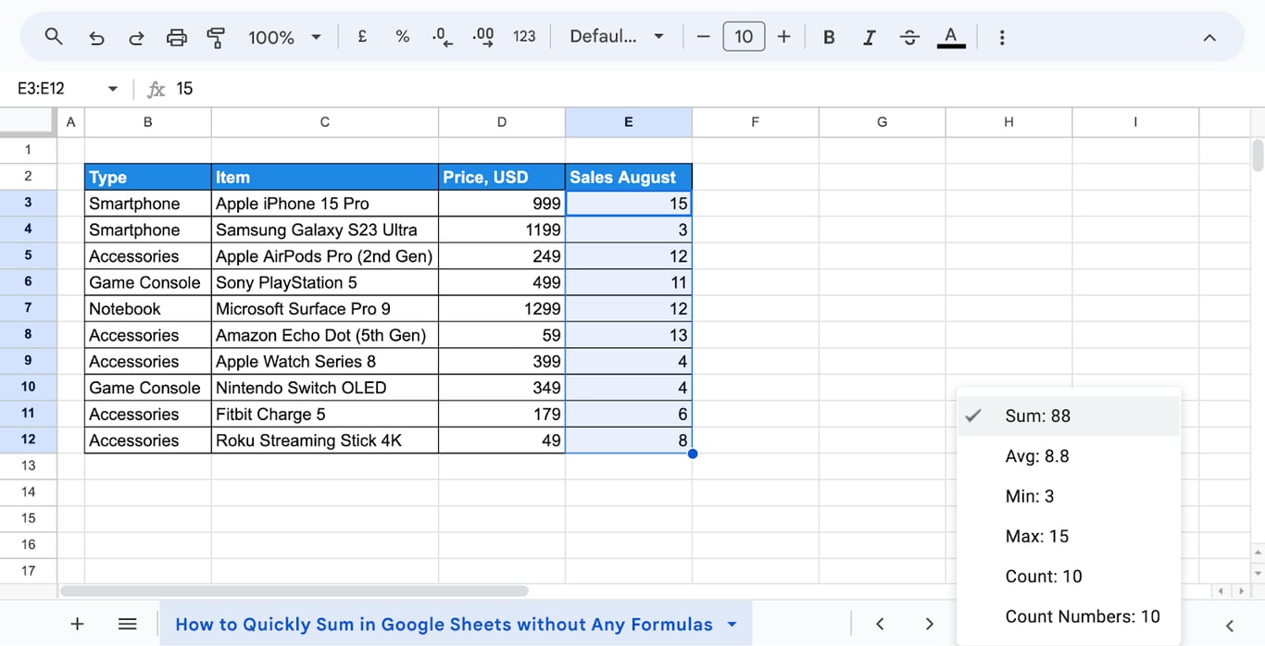Select cell 'Amazon Echo Dot (5th Gen)'
This screenshot has width=1265, height=646.
coord(325,335)
